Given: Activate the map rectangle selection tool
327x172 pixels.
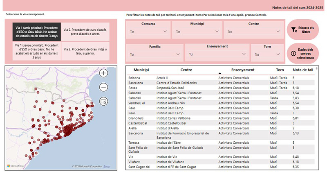Looking at the screenshot, I should [103, 101].
